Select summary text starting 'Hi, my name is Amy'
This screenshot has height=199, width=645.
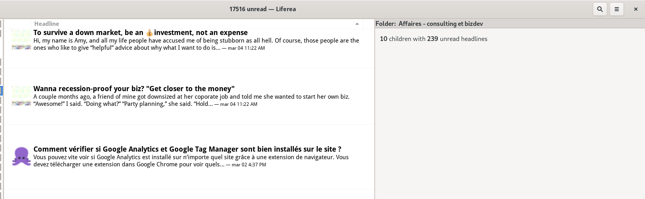pos(196,44)
